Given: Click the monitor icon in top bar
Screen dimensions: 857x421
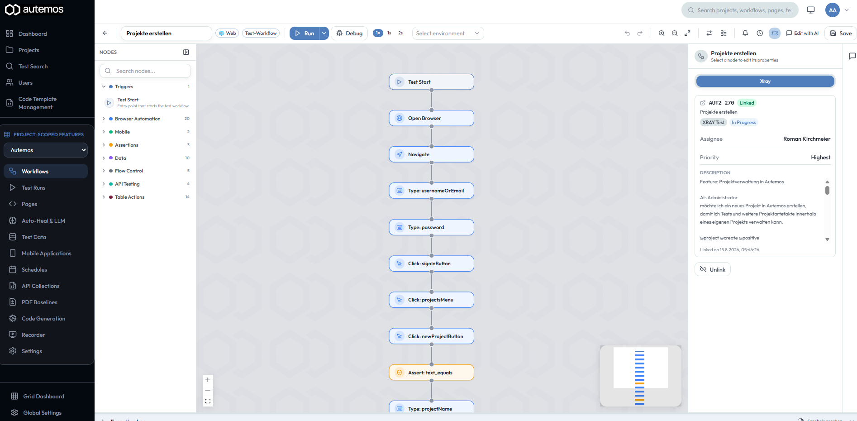Looking at the screenshot, I should pyautogui.click(x=811, y=10).
